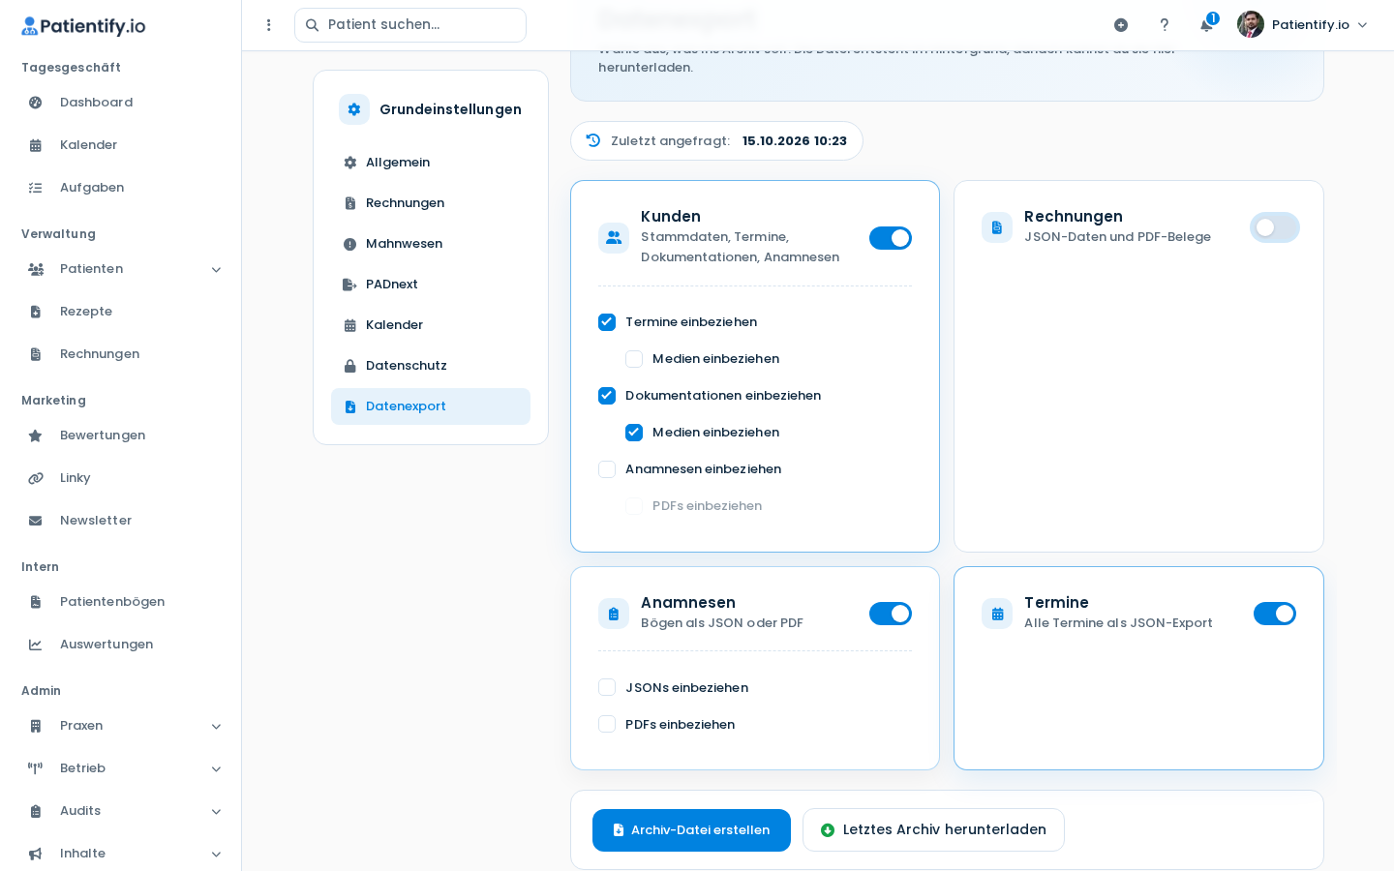Uncheck Dokumentationen einbeziehen checkbox

click(607, 396)
